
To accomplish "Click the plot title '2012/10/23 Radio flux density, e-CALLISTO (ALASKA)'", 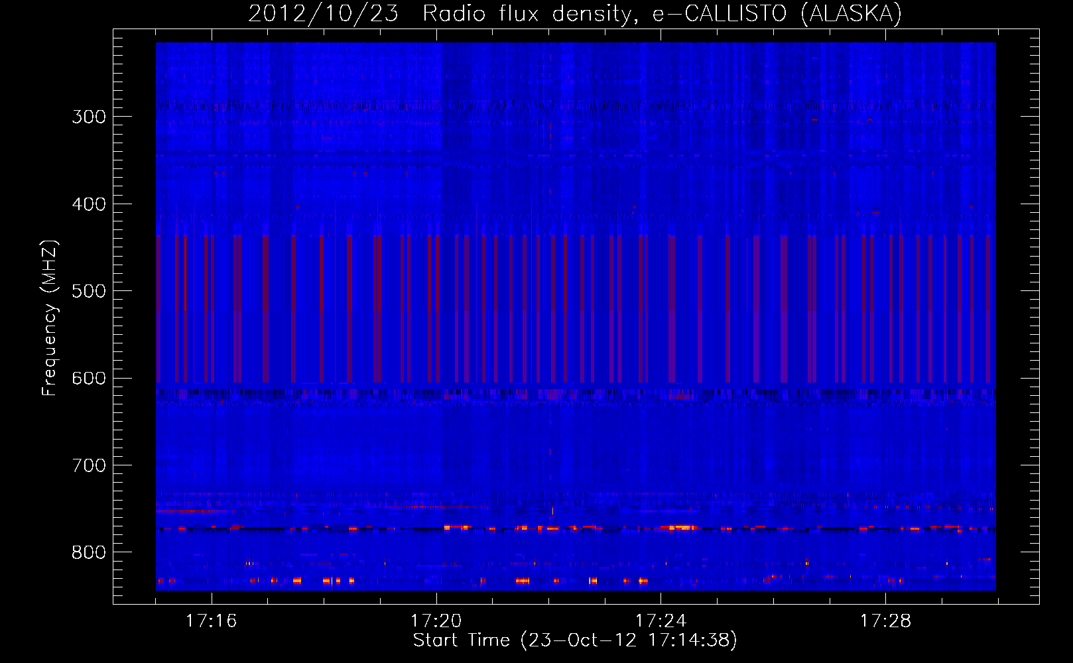I will point(575,13).
